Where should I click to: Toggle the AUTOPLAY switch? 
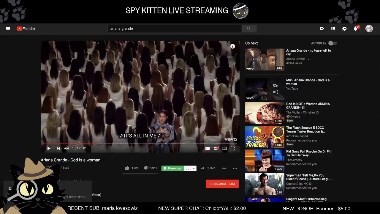(x=332, y=43)
